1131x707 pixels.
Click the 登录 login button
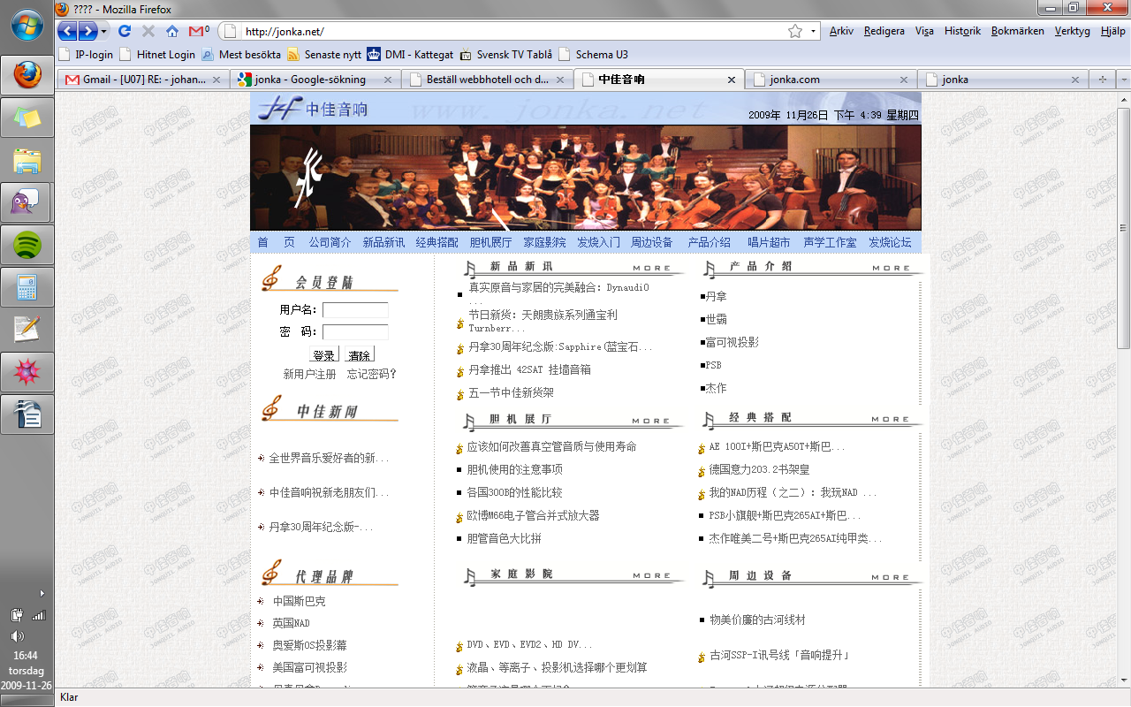pos(324,354)
